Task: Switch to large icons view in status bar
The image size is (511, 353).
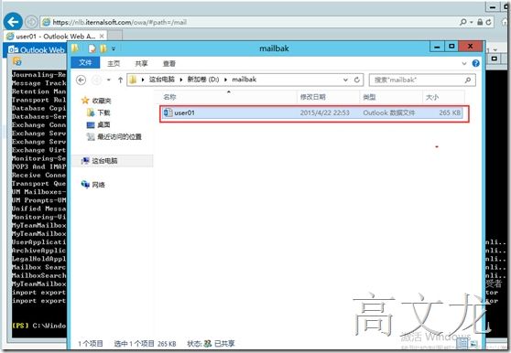Action: 473,343
